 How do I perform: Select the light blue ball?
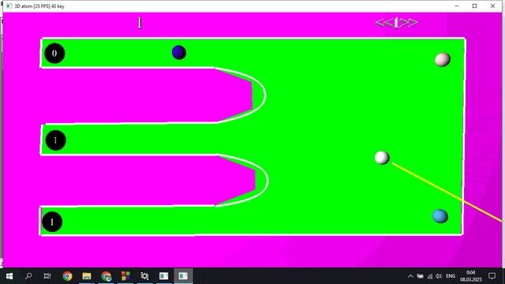[x=440, y=216]
